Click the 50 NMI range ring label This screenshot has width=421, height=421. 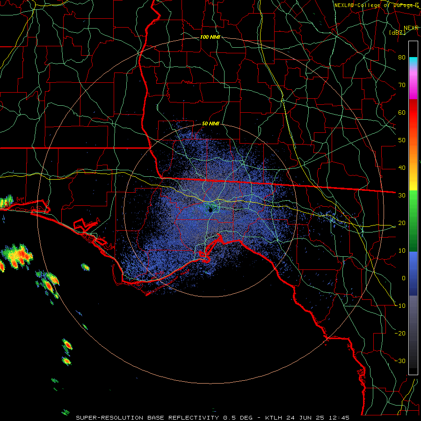(210, 123)
